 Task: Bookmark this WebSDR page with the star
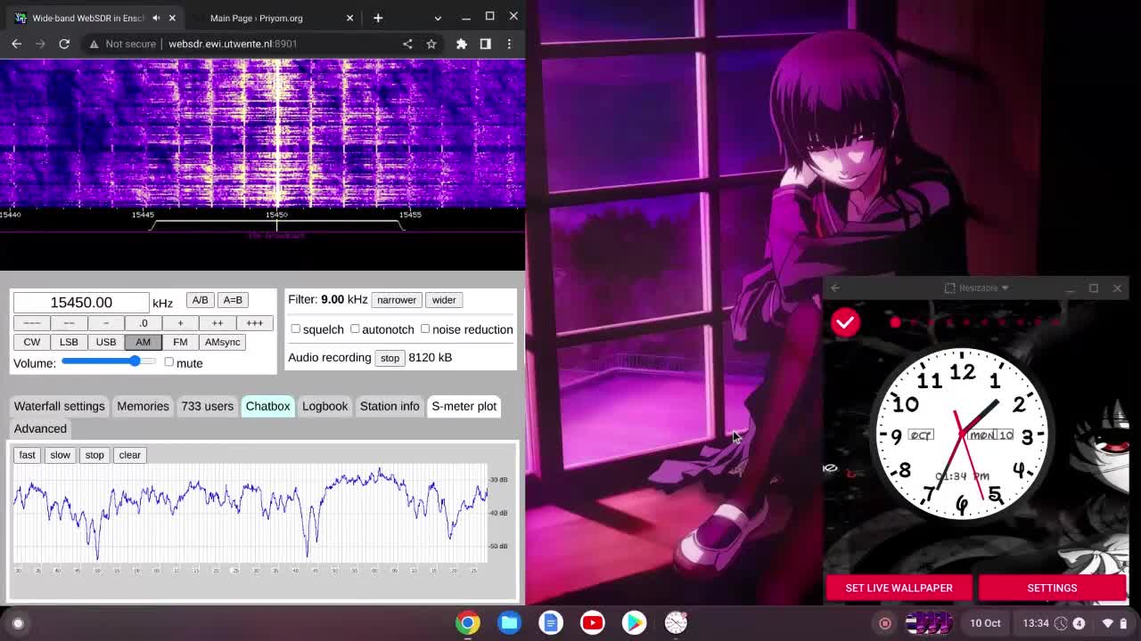tap(431, 44)
